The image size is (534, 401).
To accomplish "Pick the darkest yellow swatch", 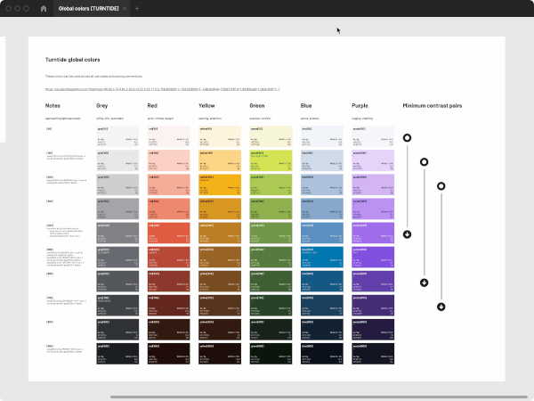I will (220, 354).
